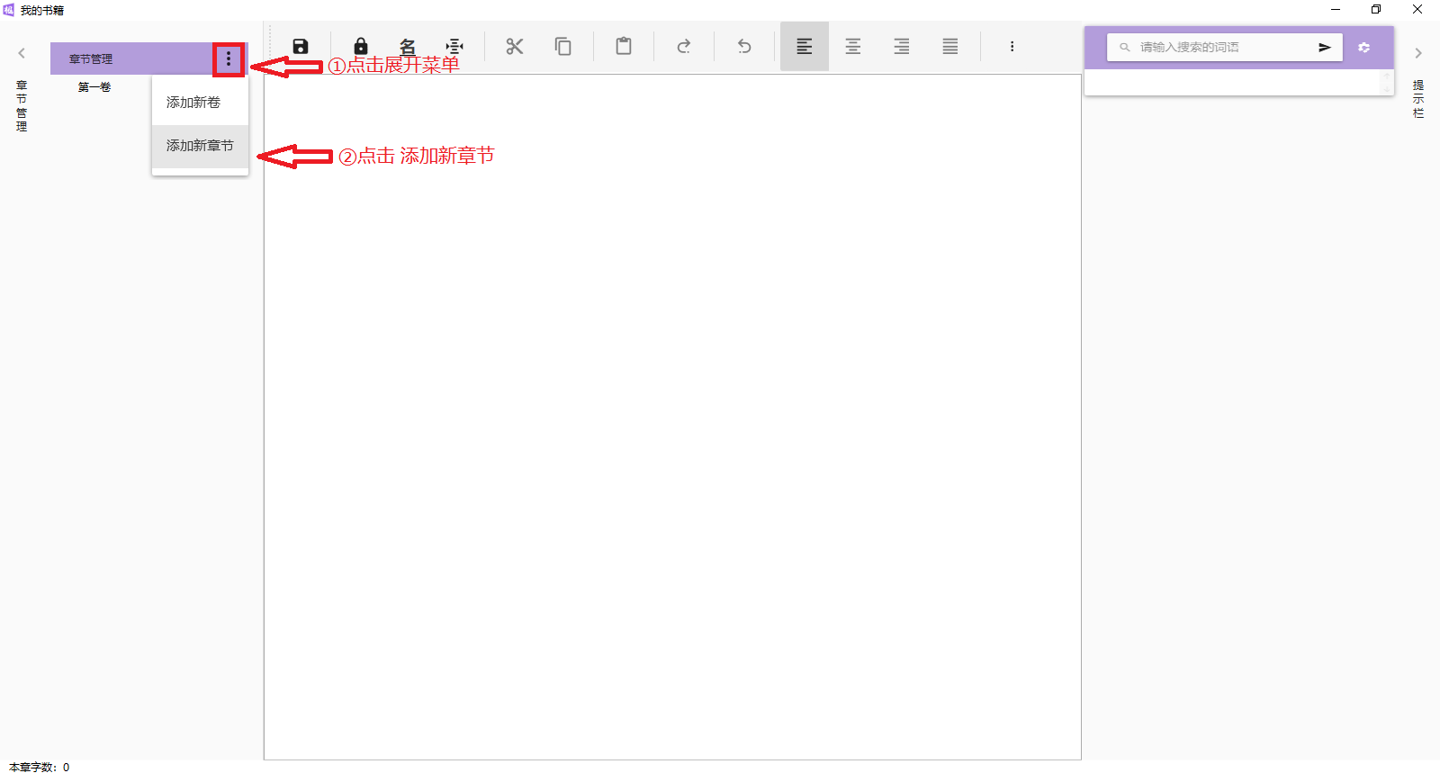Minimize the 我的书籍 window
The height and width of the screenshot is (773, 1440).
1336,10
